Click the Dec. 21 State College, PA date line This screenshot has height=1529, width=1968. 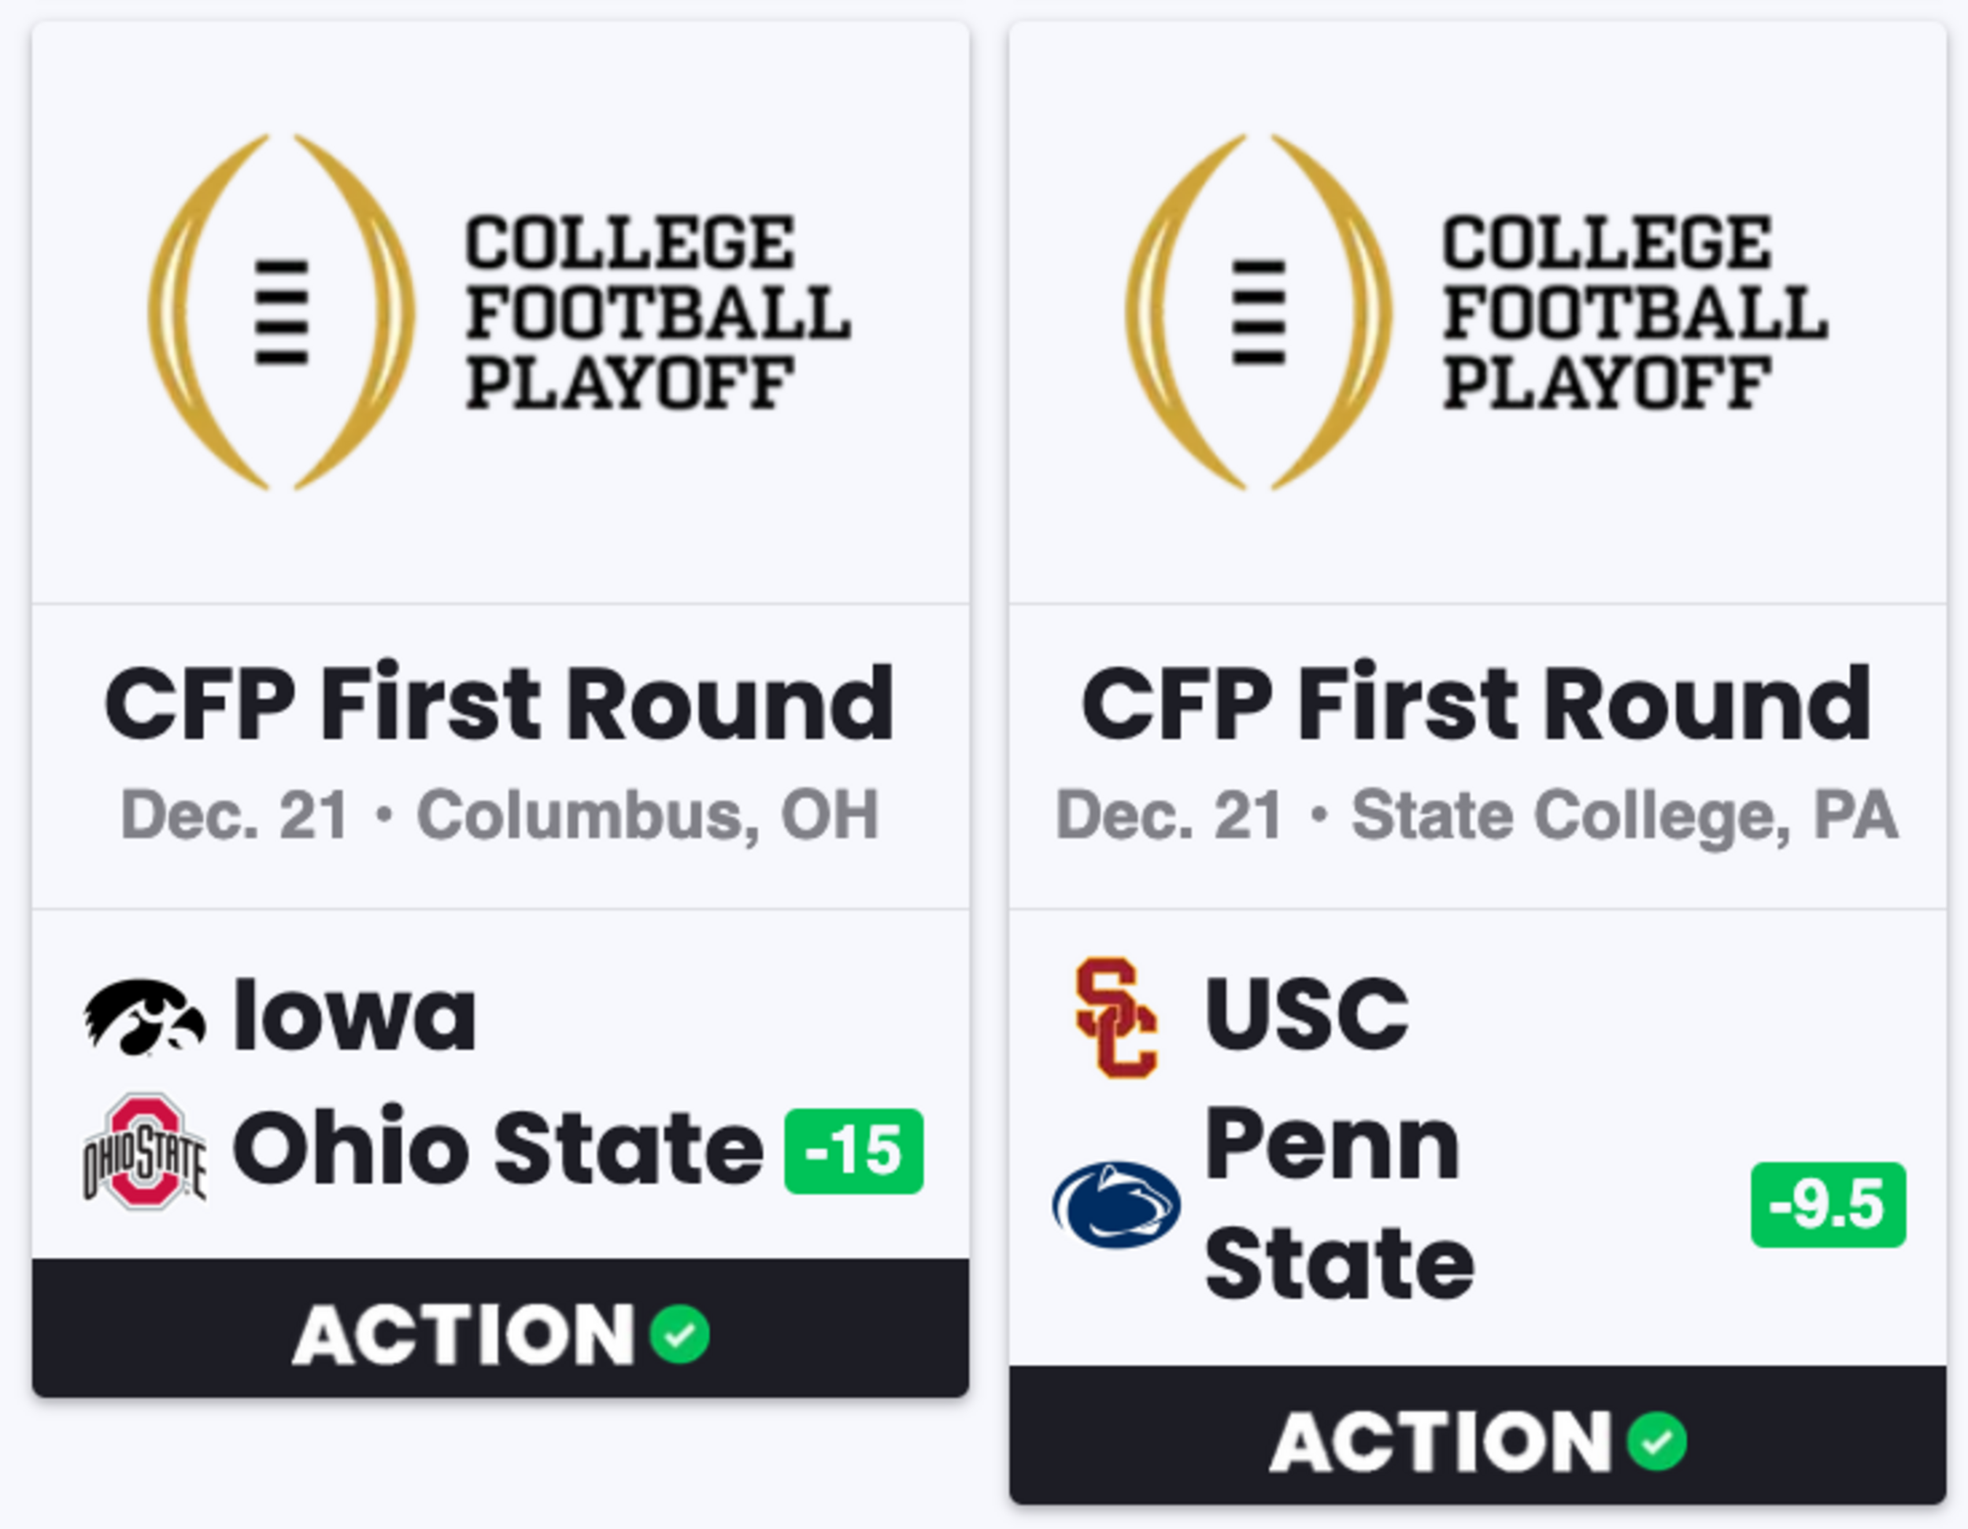point(1477,816)
